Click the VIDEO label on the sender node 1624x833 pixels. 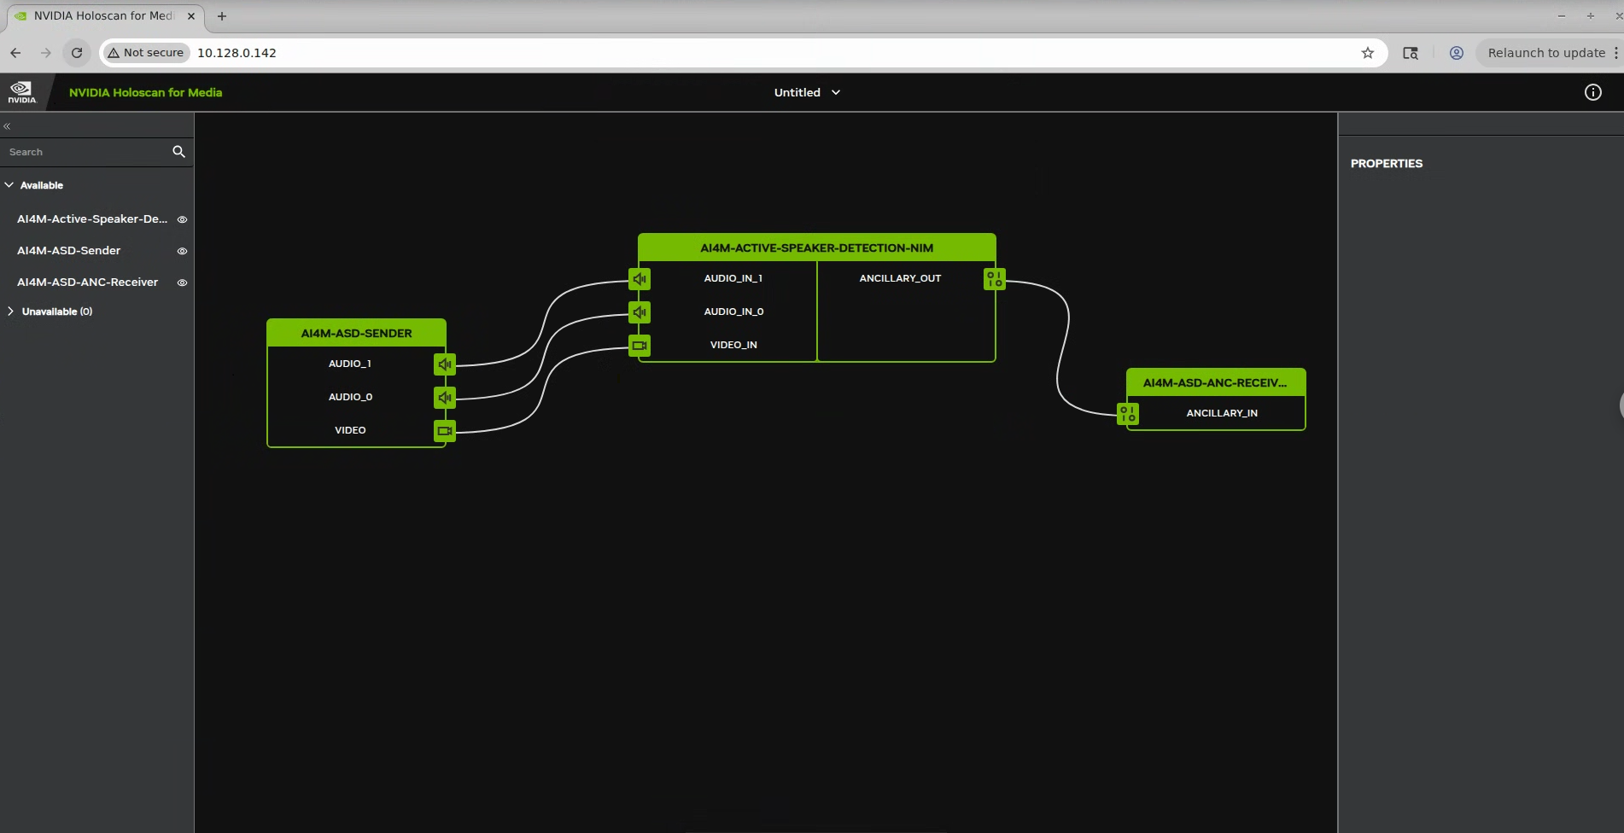(350, 430)
